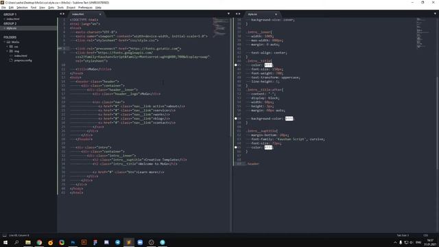Open Photoshop from the taskbar
This screenshot has height=247, width=439.
coord(73,242)
